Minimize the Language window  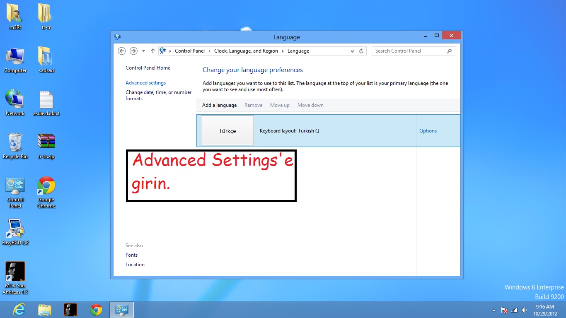tap(425, 36)
